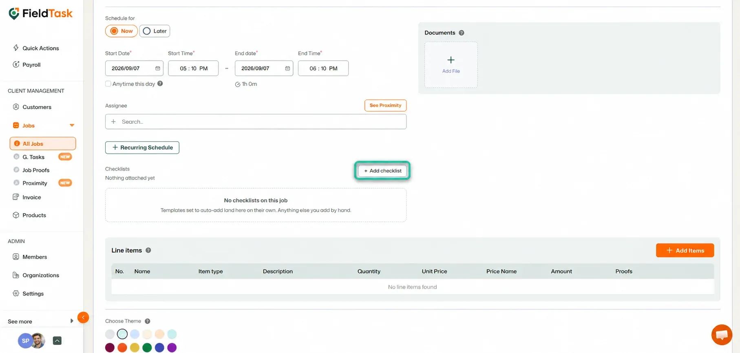Screen dimensions: 740x353
Task: Pick the yellow theme swatch
Action: tap(135, 348)
